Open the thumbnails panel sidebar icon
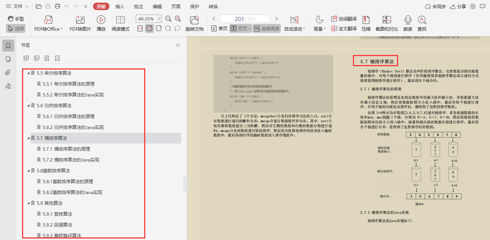The image size is (490, 240). [x=8, y=59]
